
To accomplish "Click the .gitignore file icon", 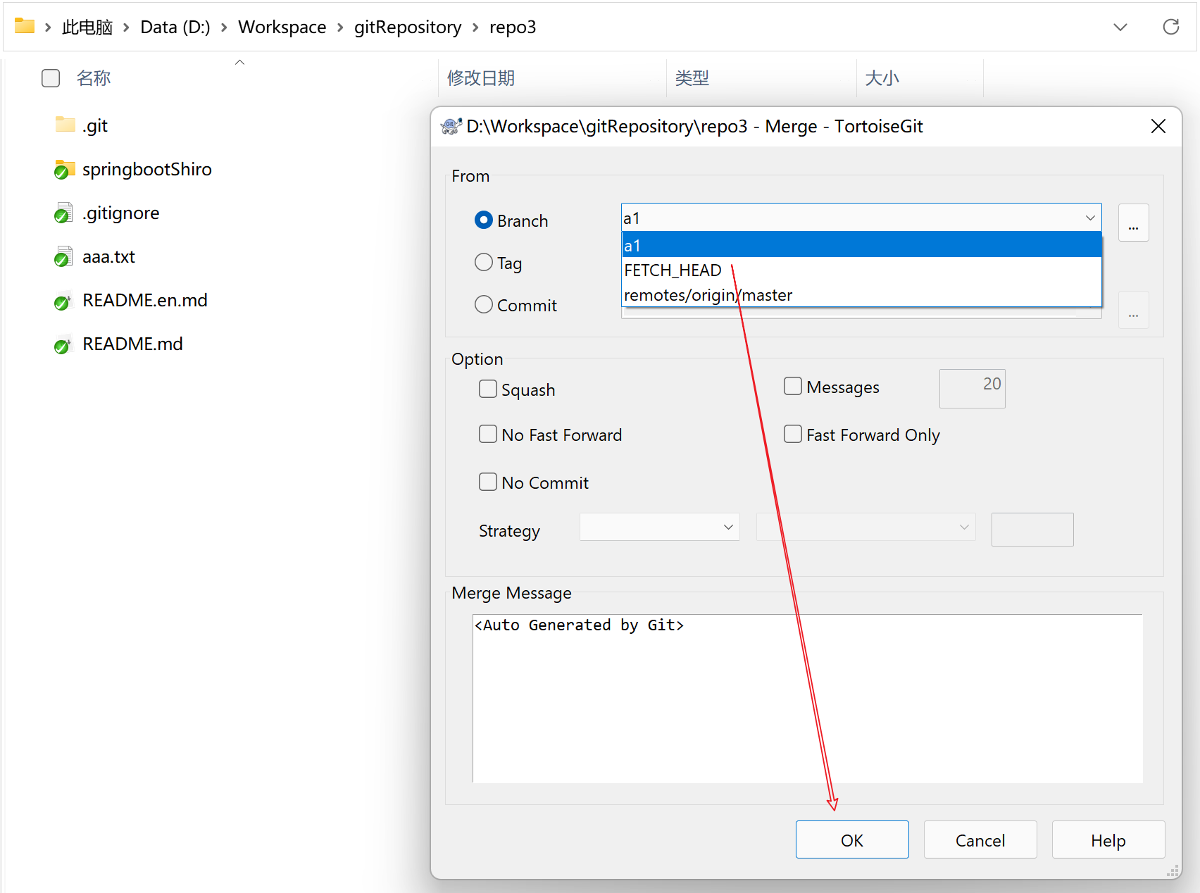I will [x=63, y=213].
